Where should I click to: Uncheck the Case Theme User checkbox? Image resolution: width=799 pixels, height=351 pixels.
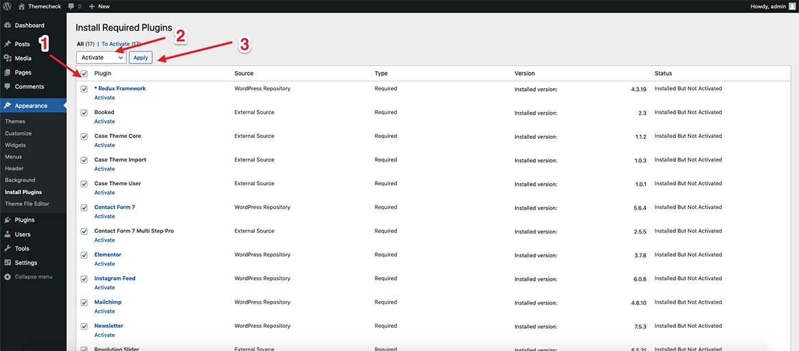coord(85,184)
